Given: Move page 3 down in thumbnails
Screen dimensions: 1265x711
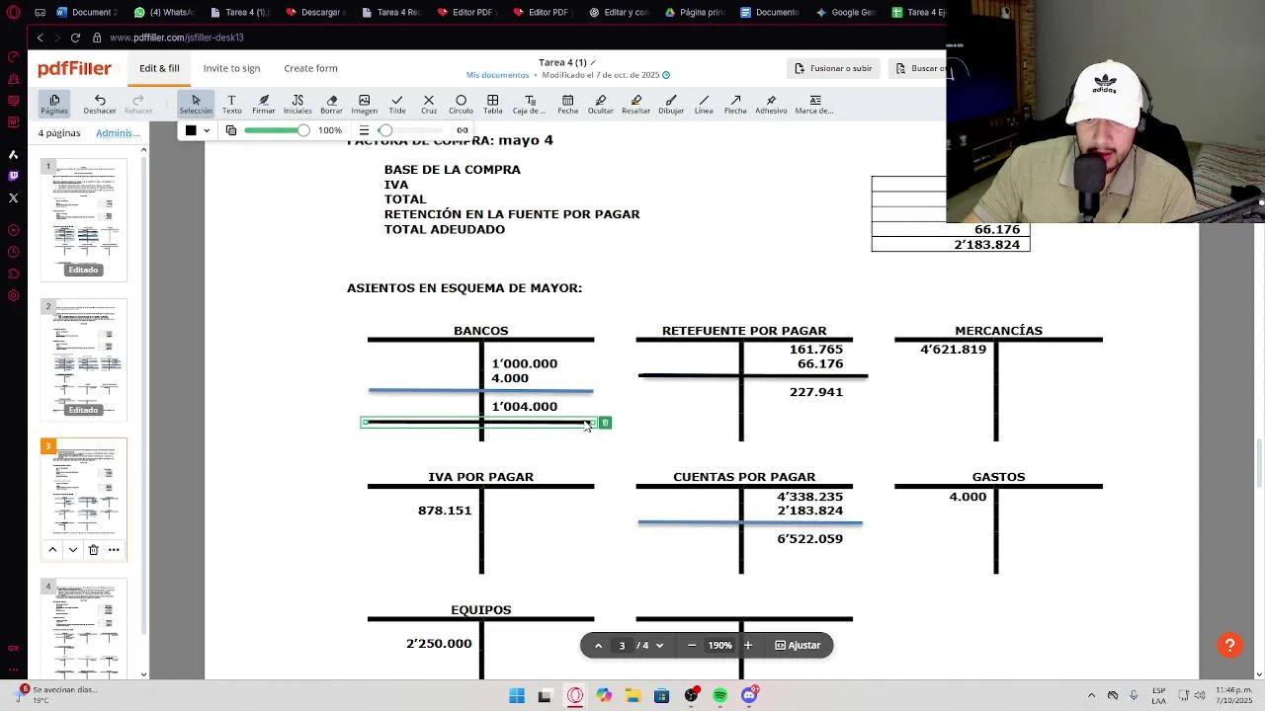Looking at the screenshot, I should [x=72, y=550].
